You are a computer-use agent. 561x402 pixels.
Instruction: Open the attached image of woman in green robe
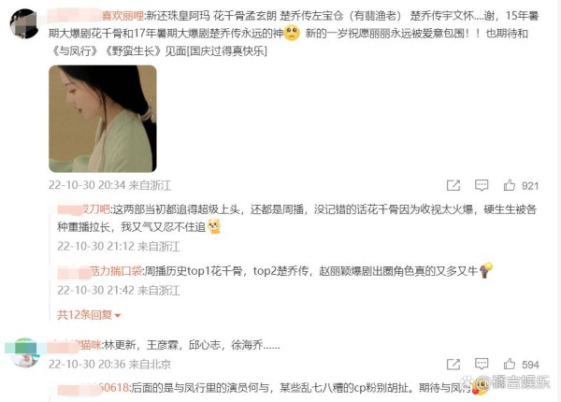click(x=103, y=119)
